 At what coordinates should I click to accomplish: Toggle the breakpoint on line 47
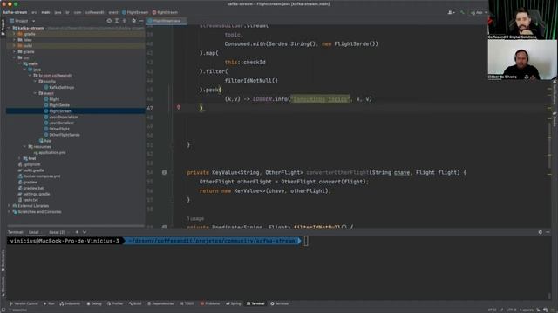pos(179,107)
